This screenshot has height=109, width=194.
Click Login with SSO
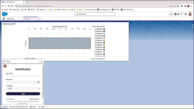click(x=34, y=99)
